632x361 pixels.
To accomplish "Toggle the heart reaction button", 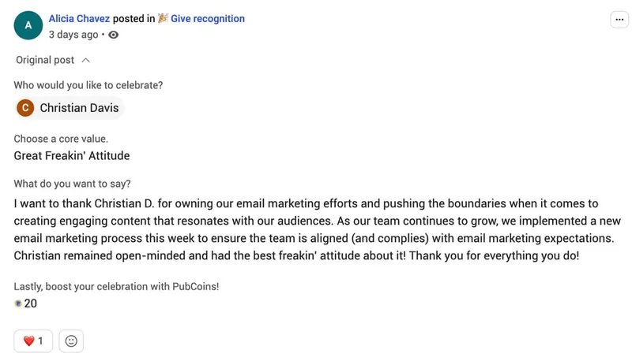I will pyautogui.click(x=33, y=341).
